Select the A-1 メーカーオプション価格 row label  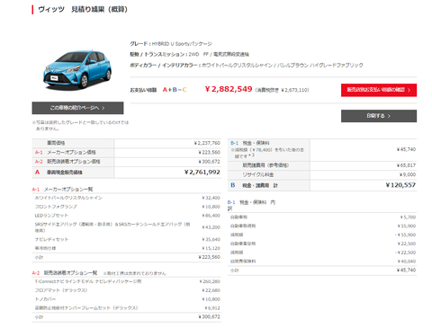point(66,153)
